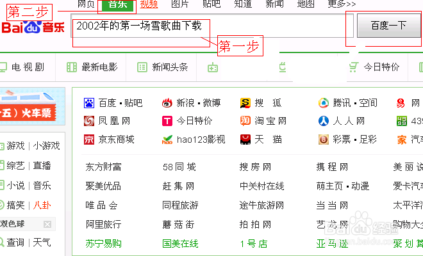423x256 pixels.
Task: Click the Tencent Qzone colorful icon
Action: [324, 103]
